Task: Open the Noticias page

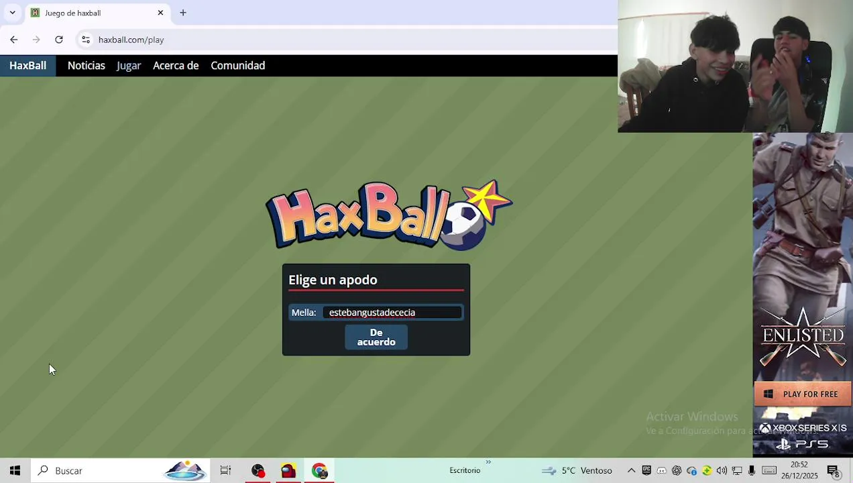Action: (x=87, y=66)
